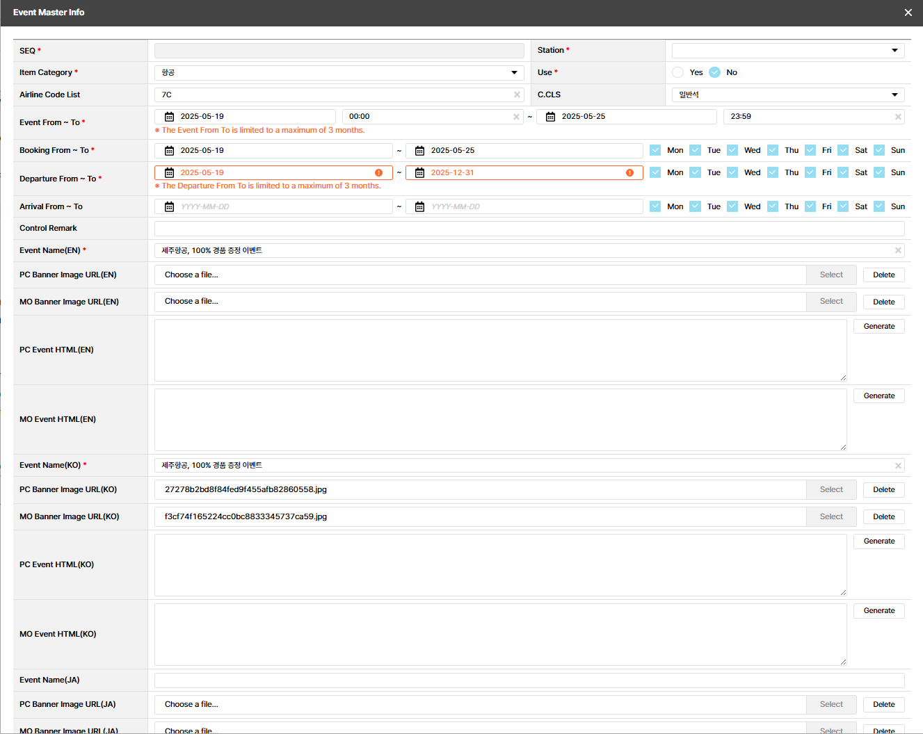
Task: Close the Event Master Info dialog
Action: (x=908, y=13)
